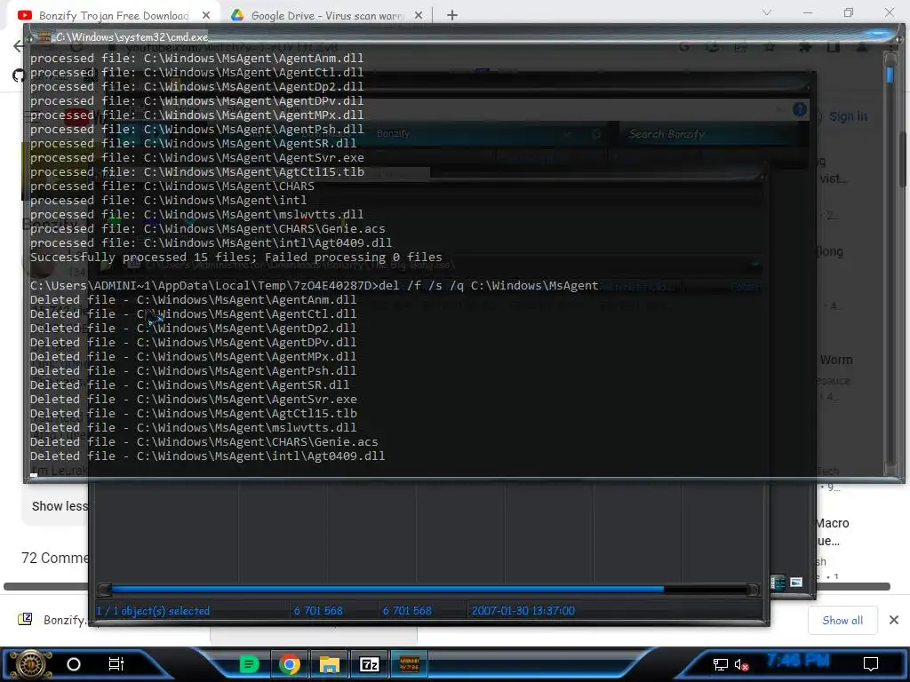
Task: Open Spotify from the taskbar
Action: coord(249,664)
